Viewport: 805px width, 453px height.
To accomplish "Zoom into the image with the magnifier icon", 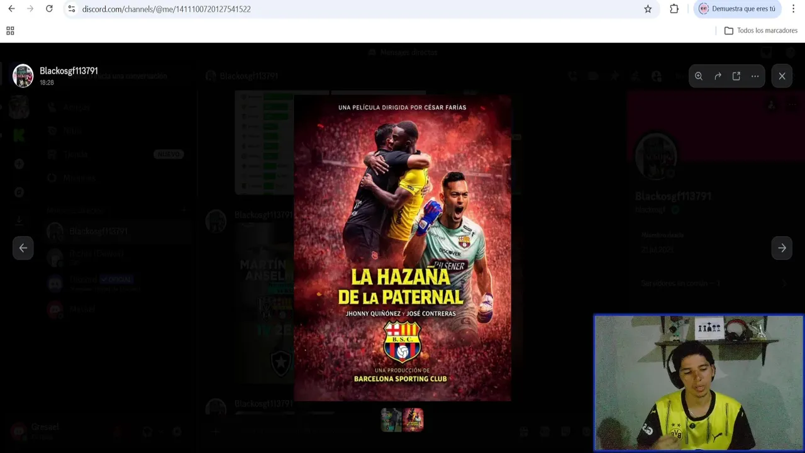I will click(x=699, y=76).
